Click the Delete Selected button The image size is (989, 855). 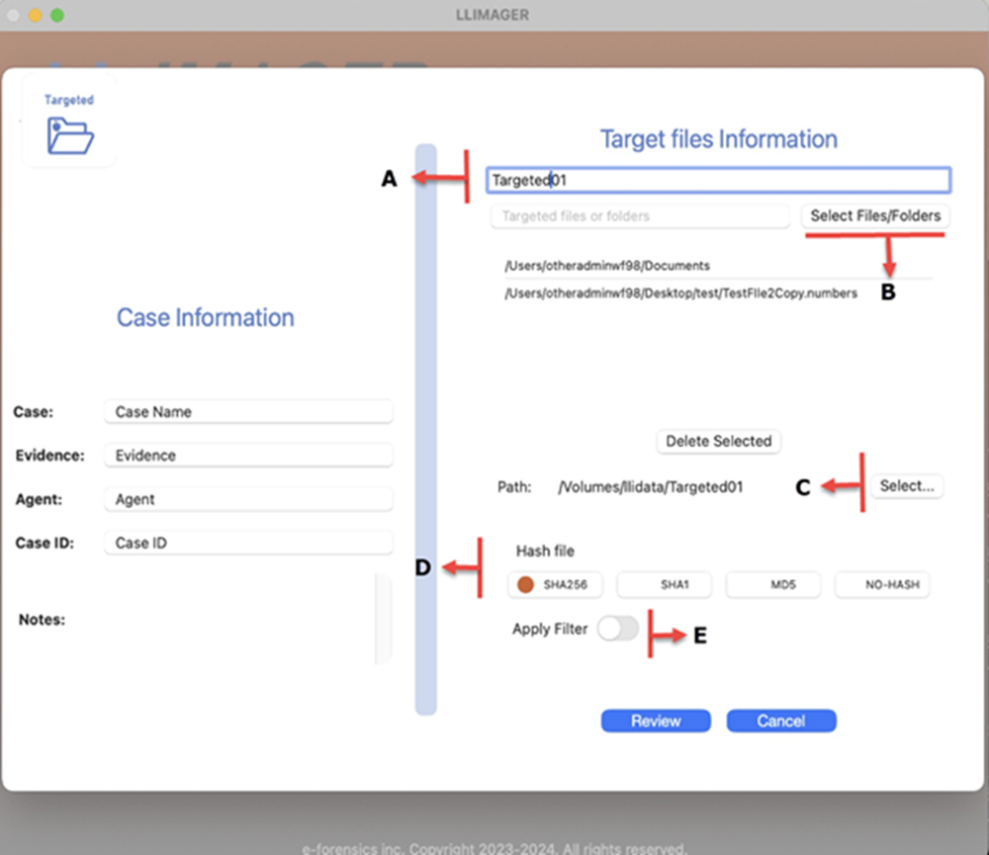pyautogui.click(x=718, y=441)
